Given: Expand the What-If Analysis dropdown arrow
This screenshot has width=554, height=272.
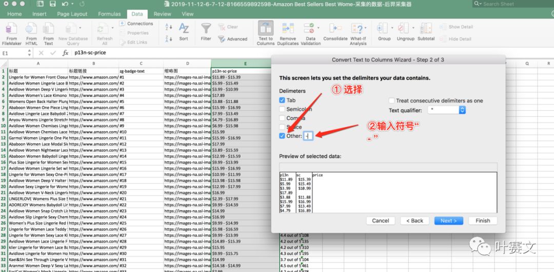Looking at the screenshot, I should tap(365, 28).
